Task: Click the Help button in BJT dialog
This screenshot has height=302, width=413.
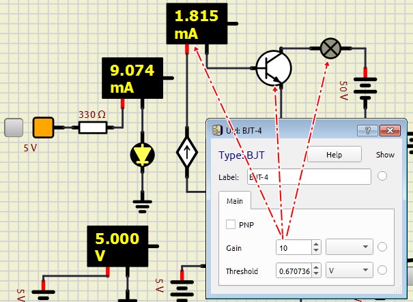Action: (334, 155)
